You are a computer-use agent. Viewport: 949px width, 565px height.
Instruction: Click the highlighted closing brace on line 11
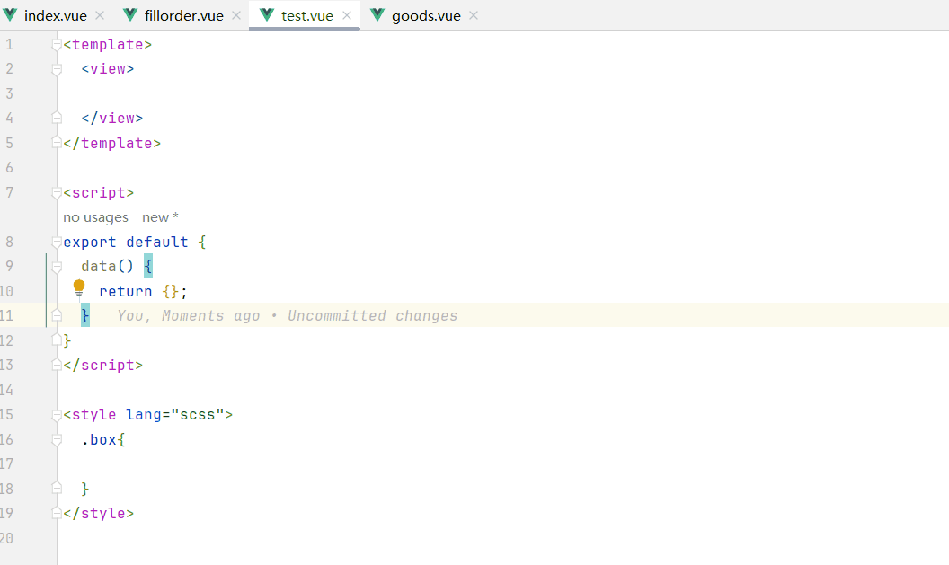pos(85,315)
